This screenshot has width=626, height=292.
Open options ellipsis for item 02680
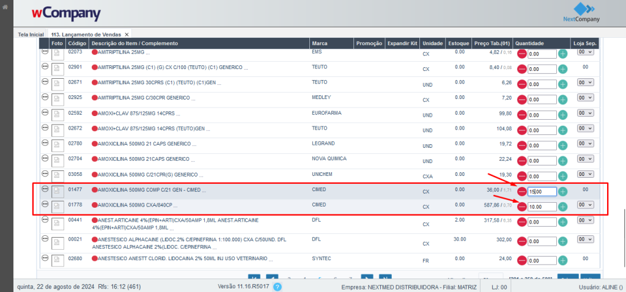(x=45, y=258)
